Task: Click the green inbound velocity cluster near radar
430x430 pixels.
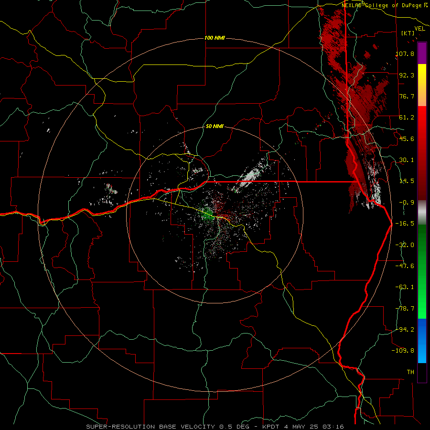Action: point(207,214)
